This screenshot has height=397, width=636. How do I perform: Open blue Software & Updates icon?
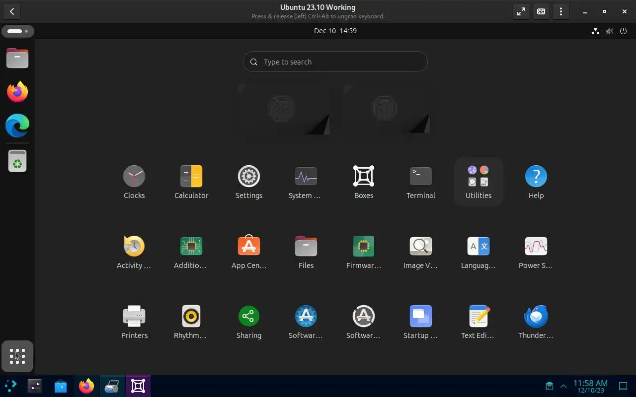[x=306, y=322]
